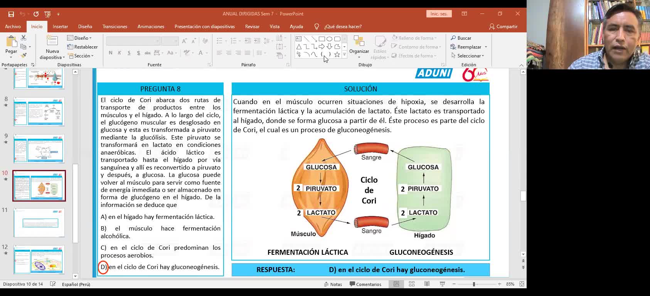Start Slide Show view from status bar
This screenshot has height=296, width=650.
point(442,284)
